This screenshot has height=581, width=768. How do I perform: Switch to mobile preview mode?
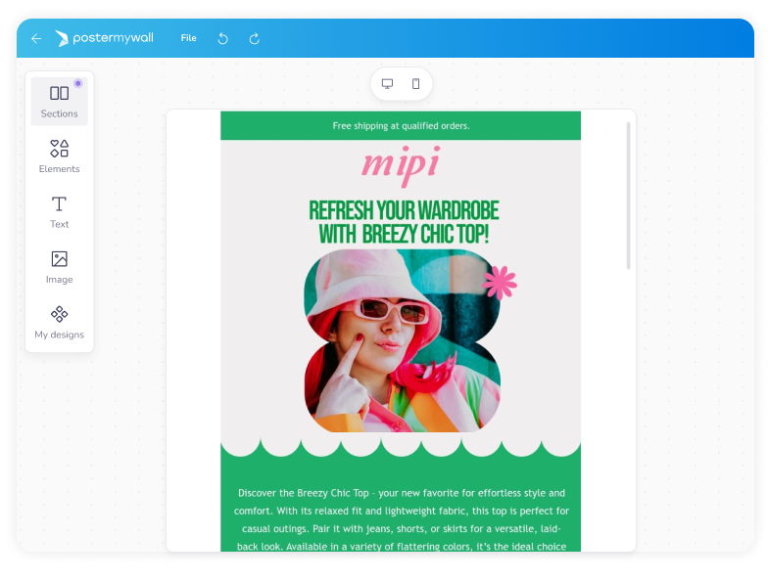(x=415, y=84)
